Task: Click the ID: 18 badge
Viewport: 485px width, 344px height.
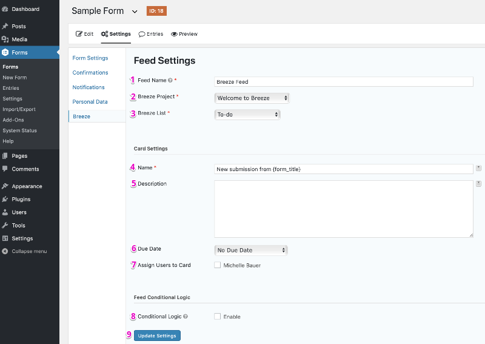Action: click(156, 11)
